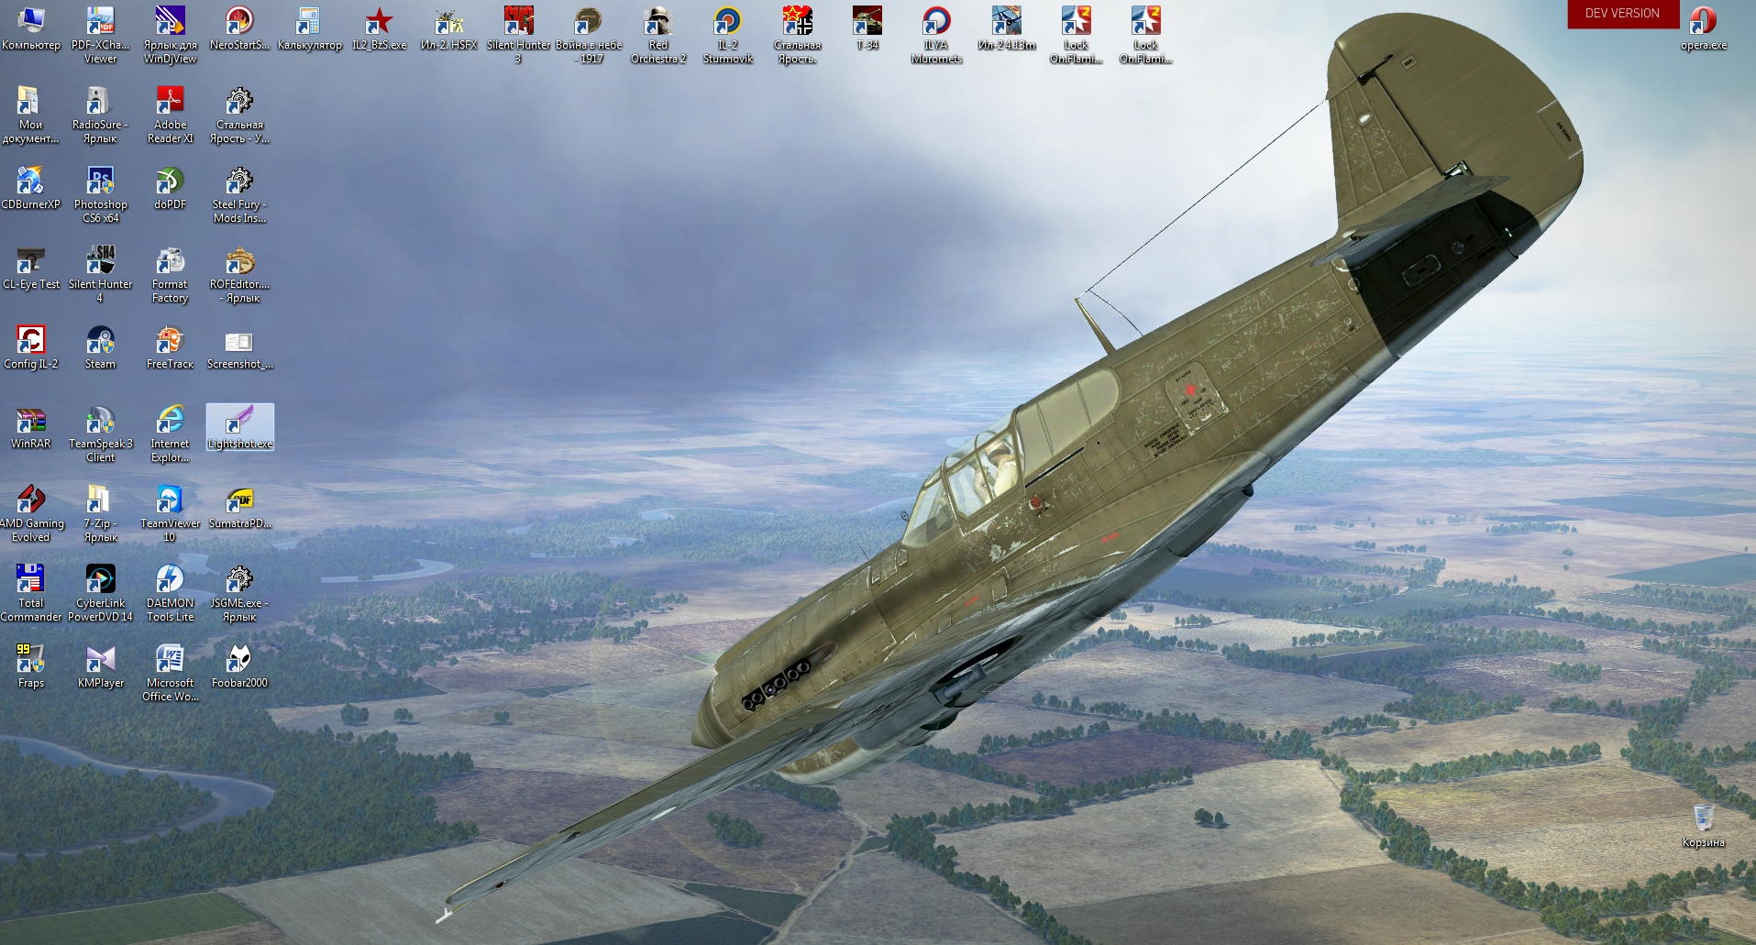The width and height of the screenshot is (1756, 945).
Task: Open Fraps desktop icon
Action: coord(30,665)
